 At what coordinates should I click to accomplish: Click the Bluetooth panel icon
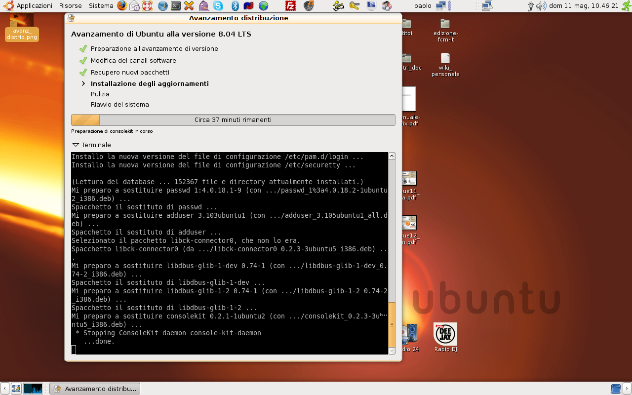(236, 6)
